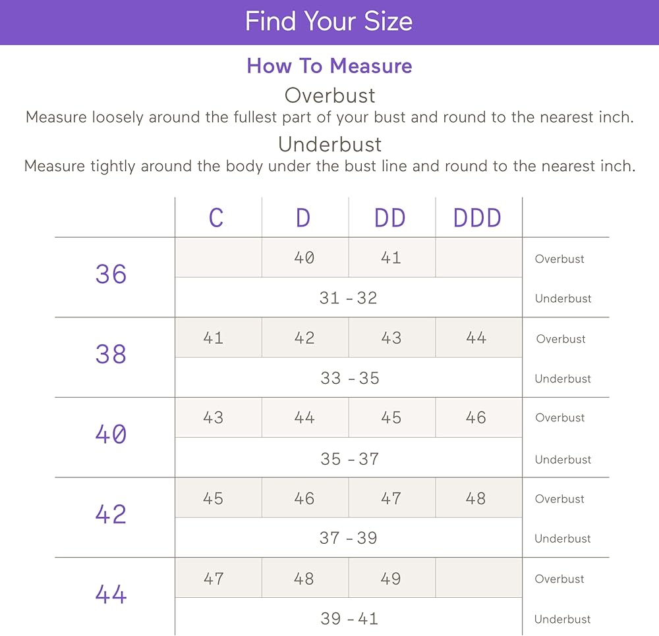
Task: Click overbust 40 cell for 36D
Action: coord(304,257)
